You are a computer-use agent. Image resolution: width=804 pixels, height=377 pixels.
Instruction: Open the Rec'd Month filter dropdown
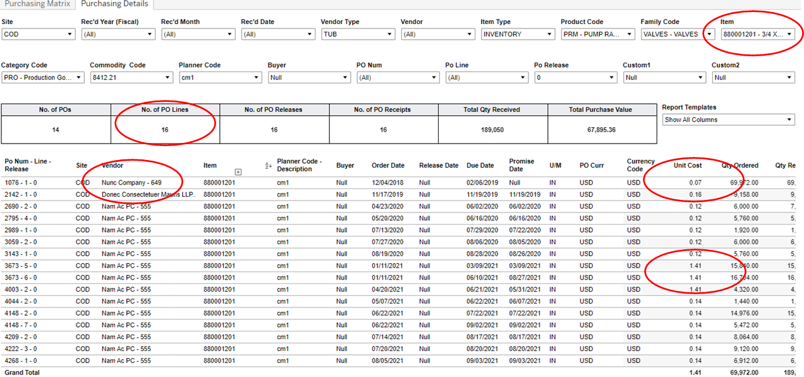pos(198,34)
